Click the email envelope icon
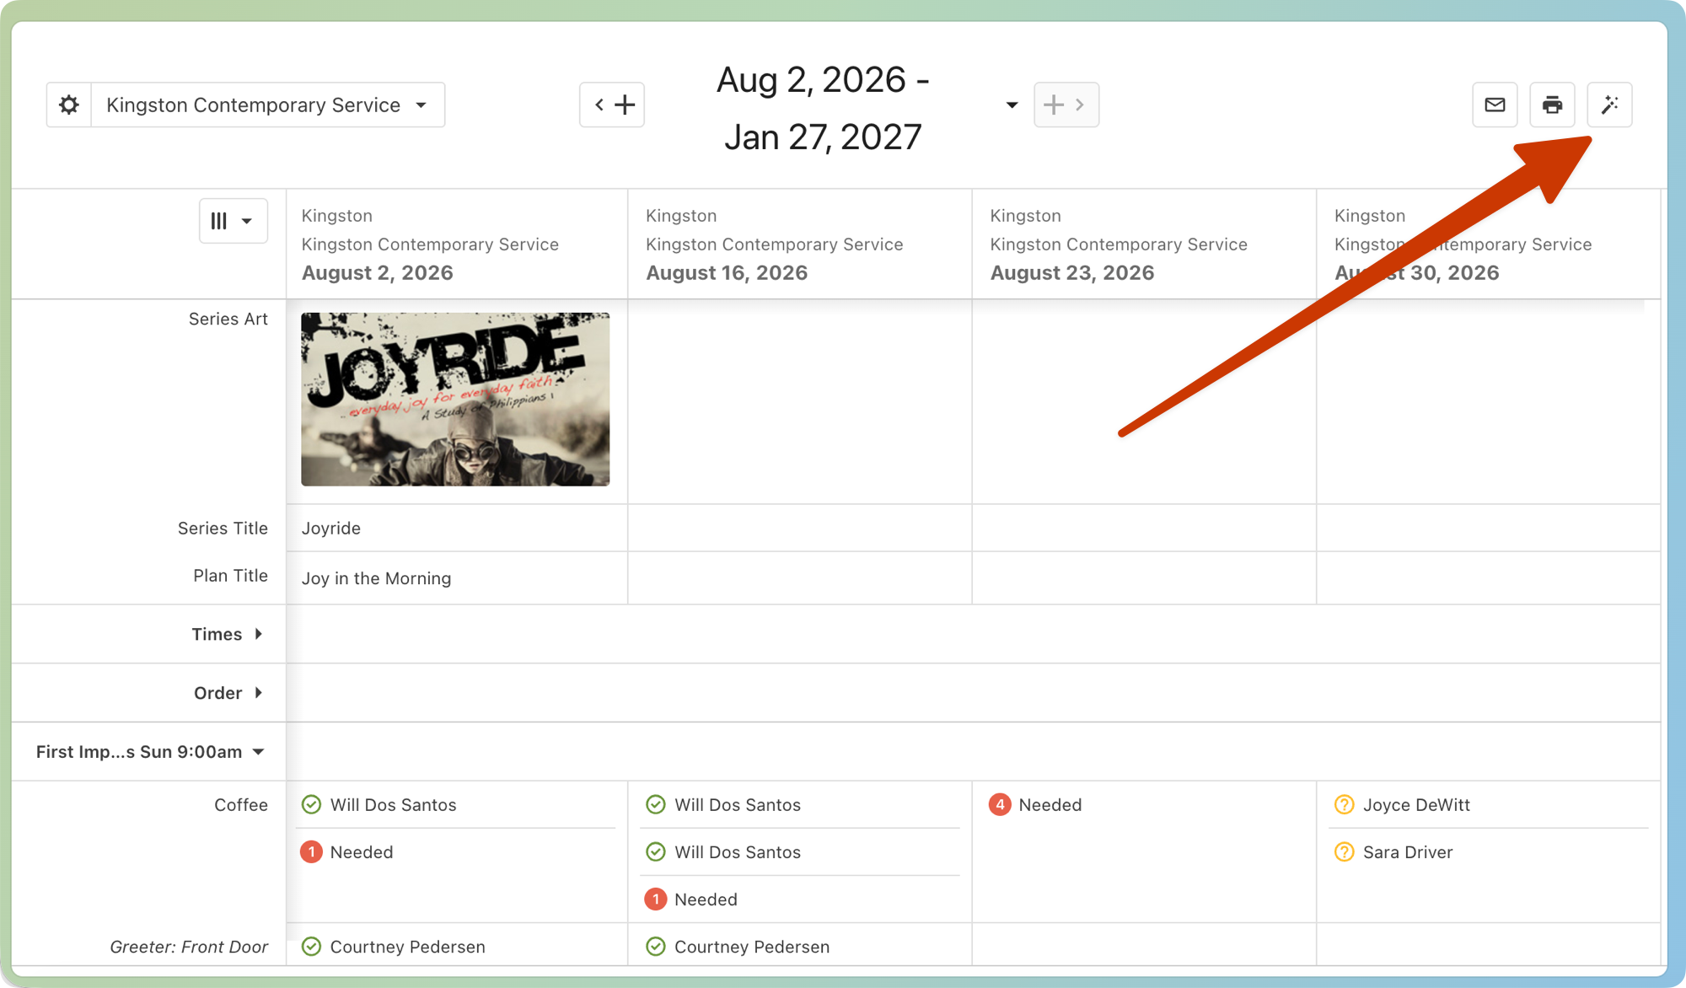Image resolution: width=1686 pixels, height=988 pixels. click(1495, 105)
